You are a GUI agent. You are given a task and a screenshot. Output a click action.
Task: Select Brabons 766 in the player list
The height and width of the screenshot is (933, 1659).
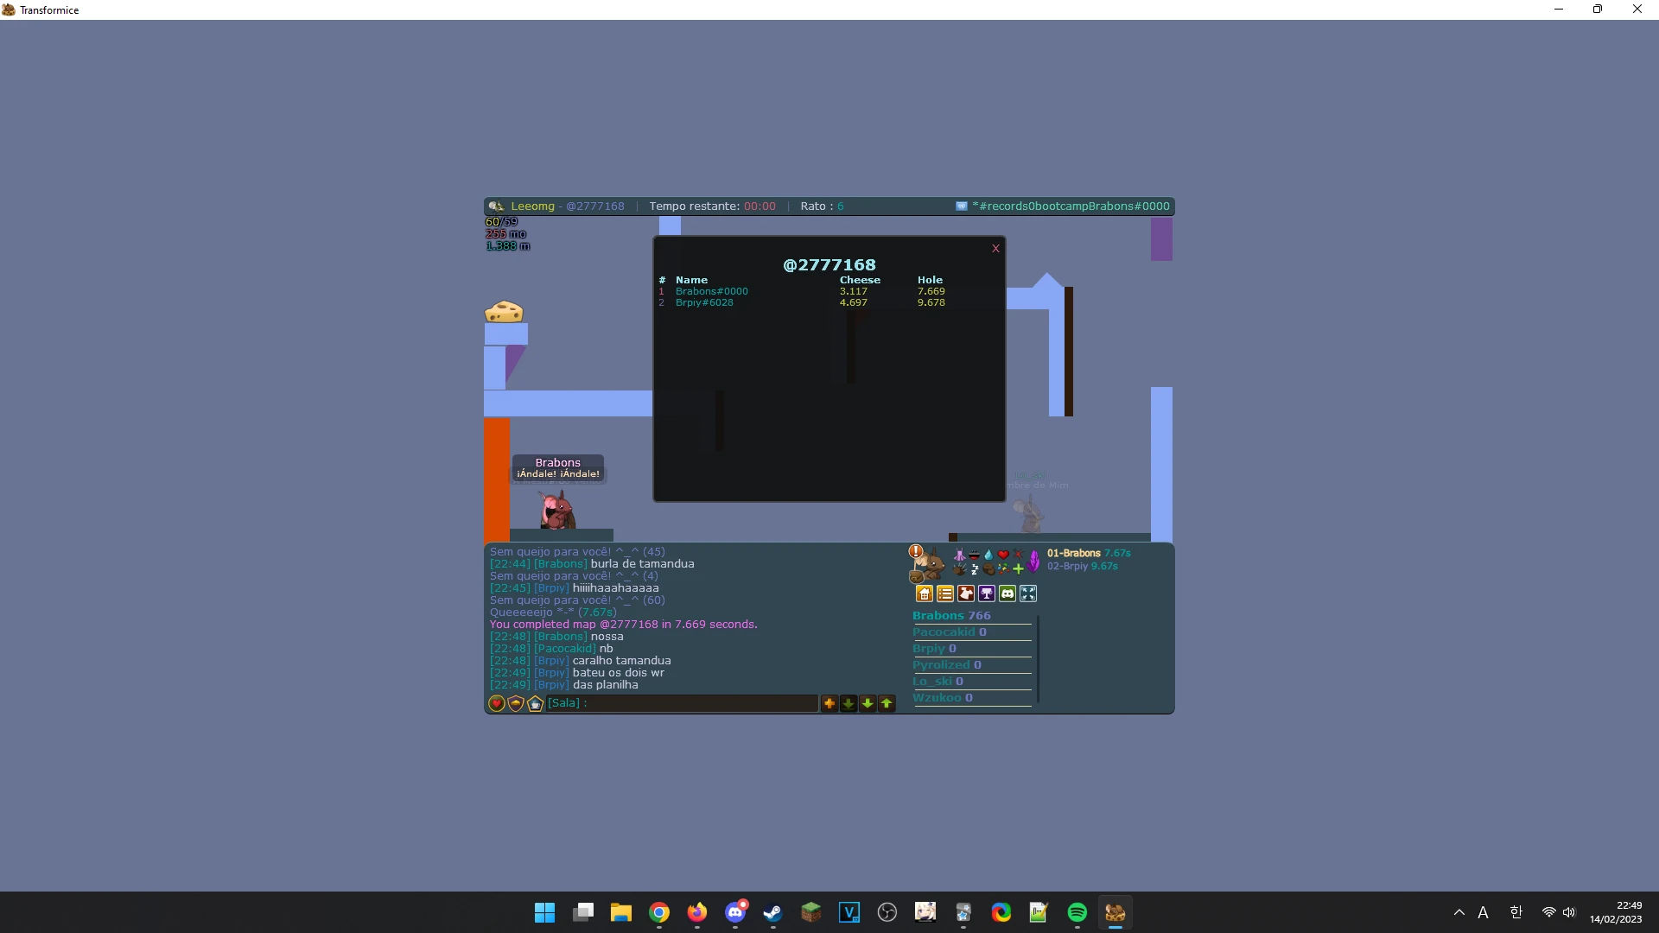click(x=951, y=616)
